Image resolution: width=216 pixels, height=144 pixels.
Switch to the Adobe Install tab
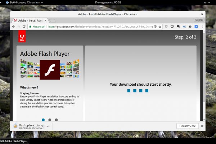click(x=31, y=21)
